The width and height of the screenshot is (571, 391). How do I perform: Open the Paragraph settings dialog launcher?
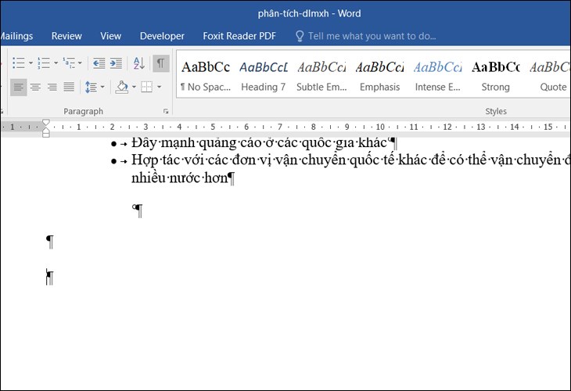click(x=165, y=112)
